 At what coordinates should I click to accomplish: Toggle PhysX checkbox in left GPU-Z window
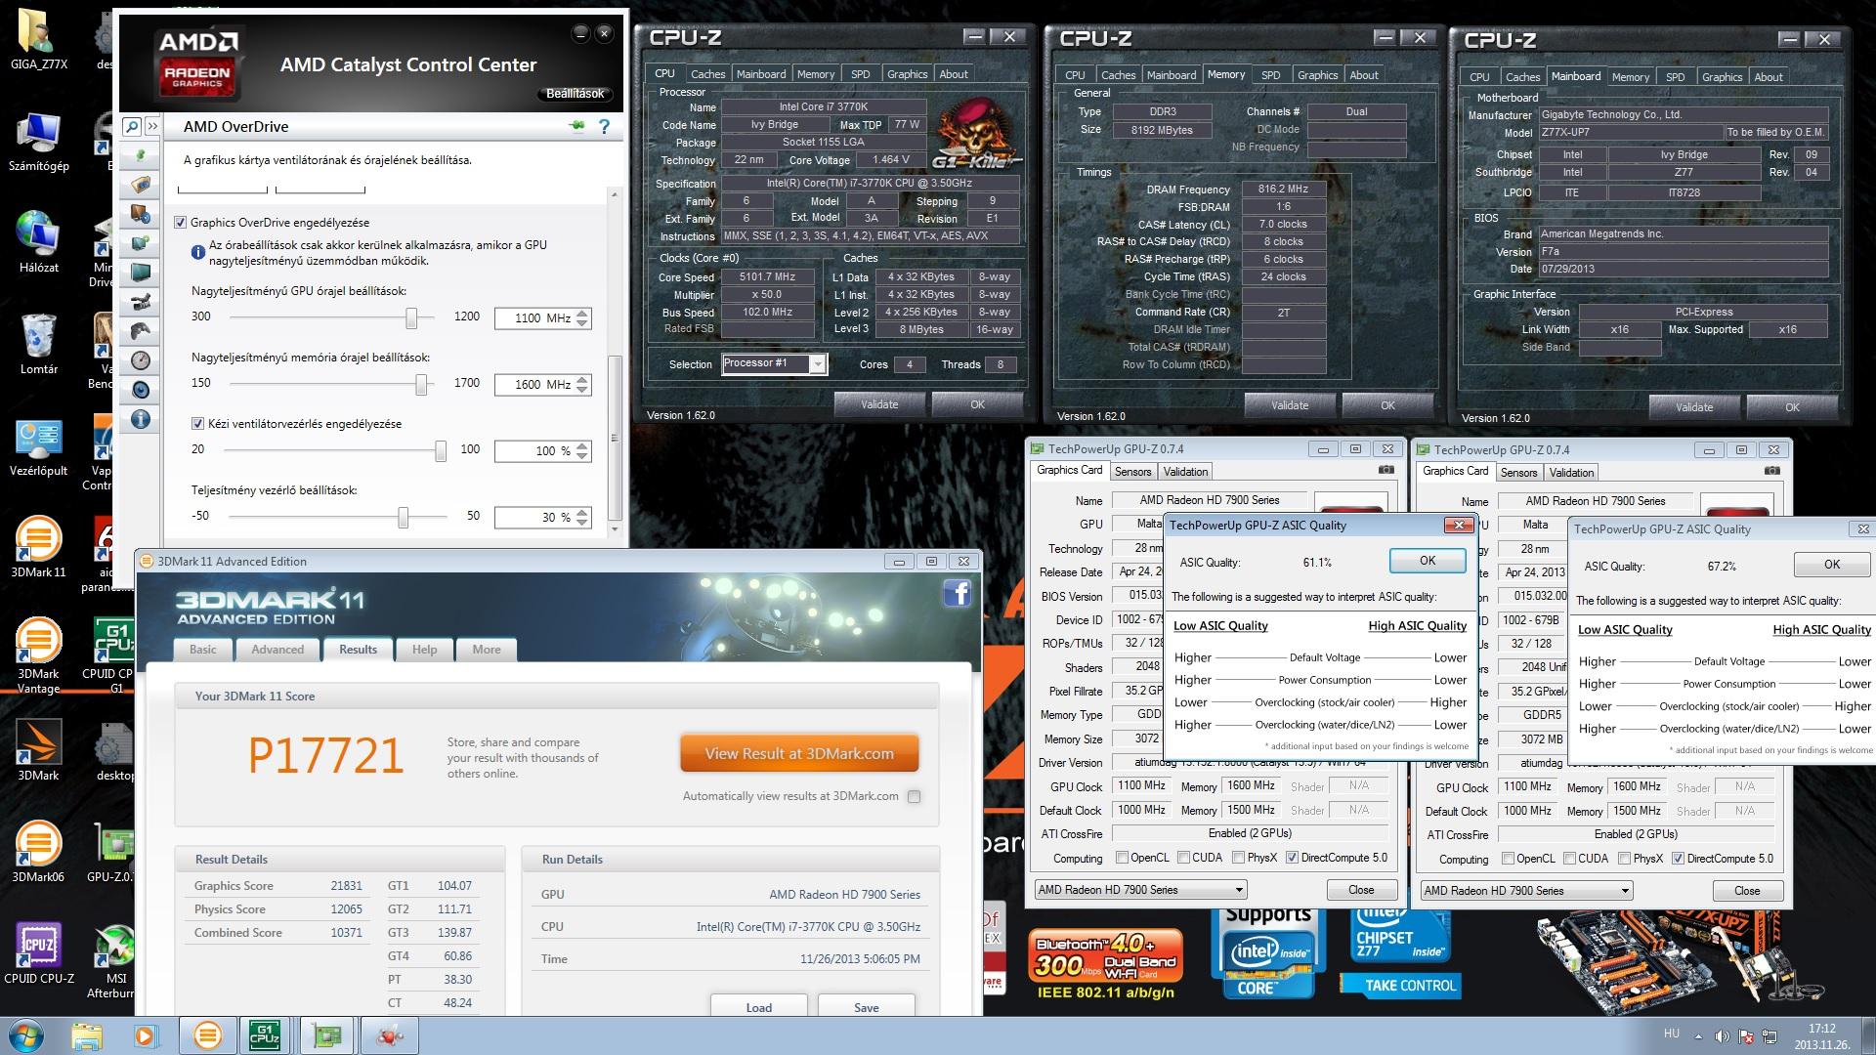(1239, 858)
